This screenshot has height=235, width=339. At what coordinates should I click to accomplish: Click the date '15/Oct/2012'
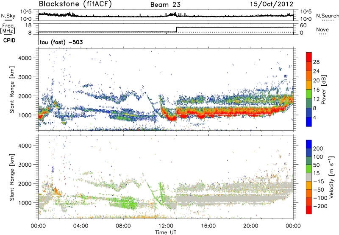click(272, 4)
